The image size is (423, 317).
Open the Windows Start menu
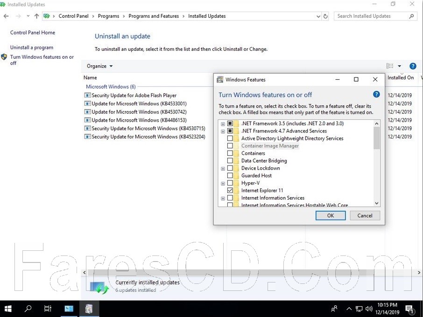point(8,309)
